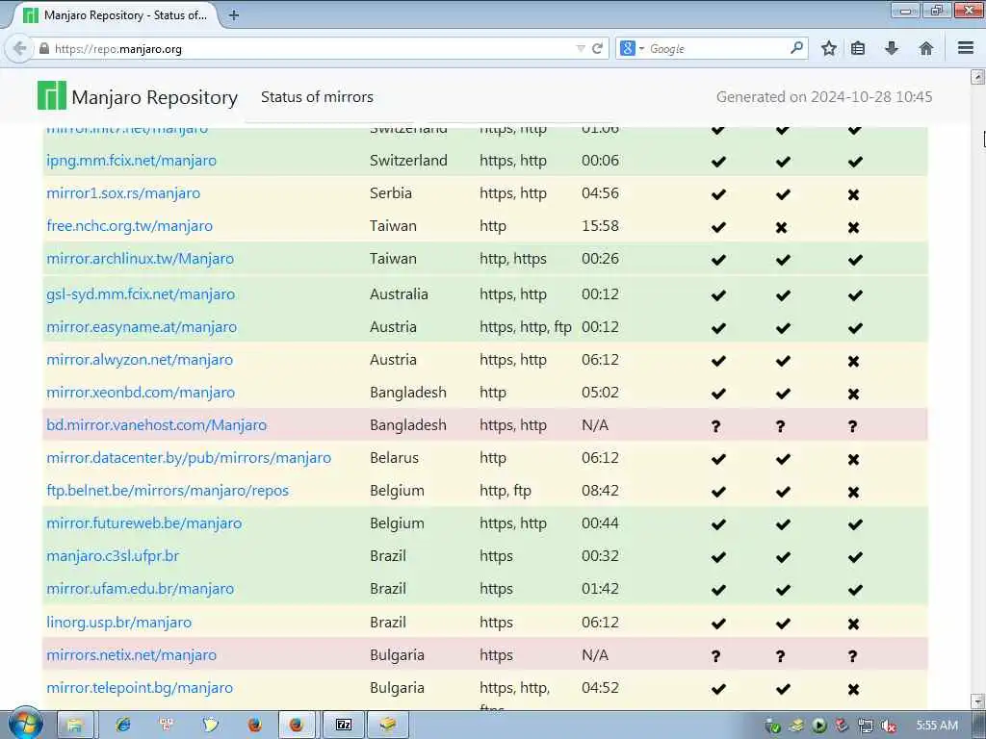Open a new tab with plus button
The image size is (986, 739).
pyautogui.click(x=234, y=15)
